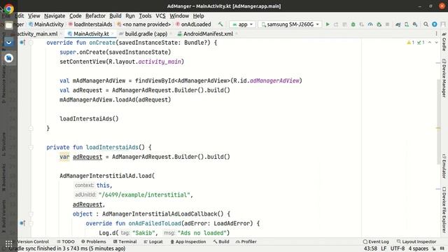Toggle read-only lock icon in the status bar
The image size is (448, 252).
coord(434,248)
